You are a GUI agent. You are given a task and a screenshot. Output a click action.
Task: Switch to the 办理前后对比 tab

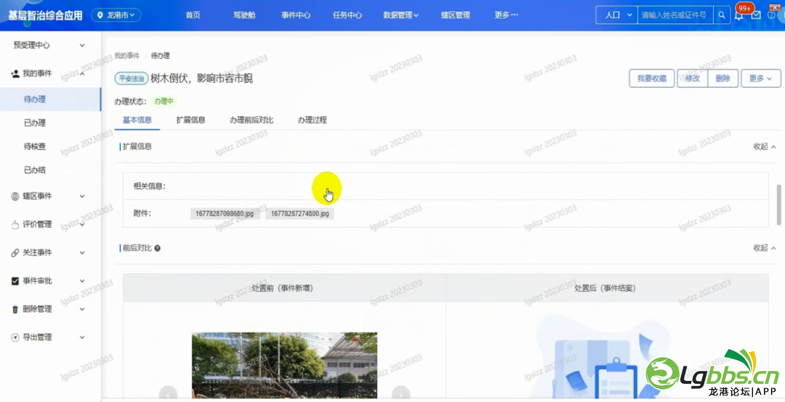click(x=251, y=120)
